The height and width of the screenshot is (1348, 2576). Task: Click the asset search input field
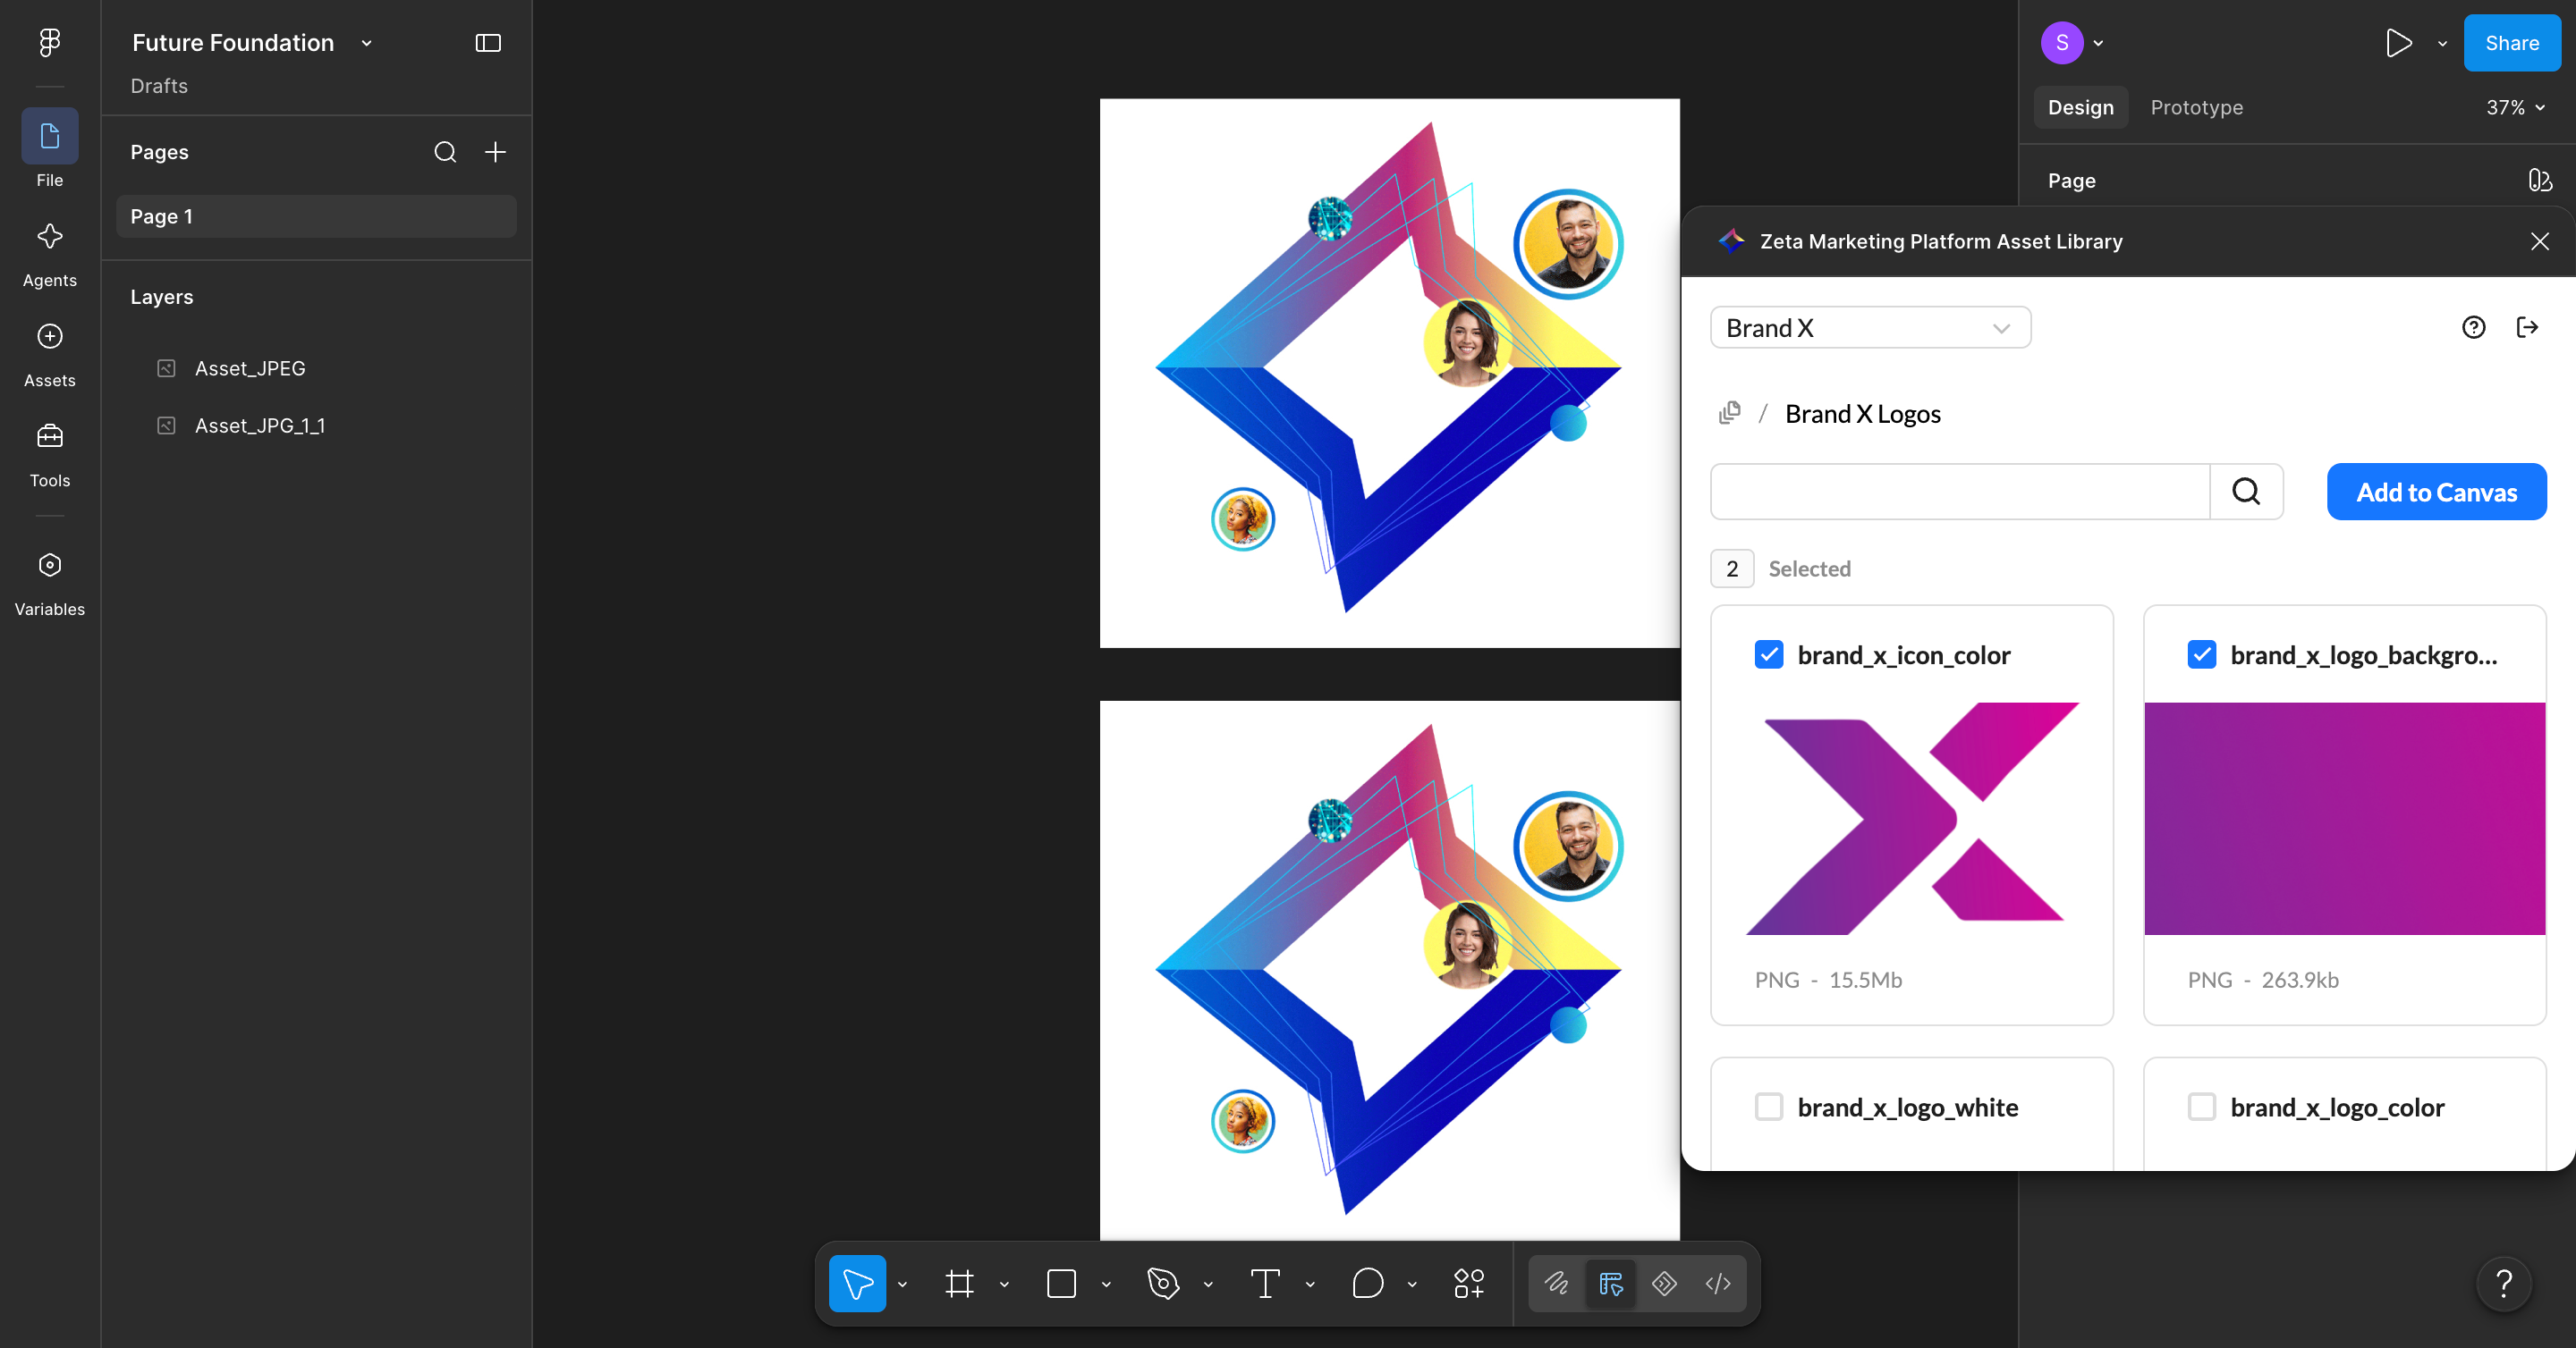[1960, 492]
